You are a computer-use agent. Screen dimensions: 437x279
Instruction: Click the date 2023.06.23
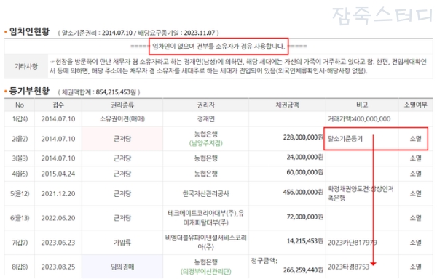(x=58, y=243)
